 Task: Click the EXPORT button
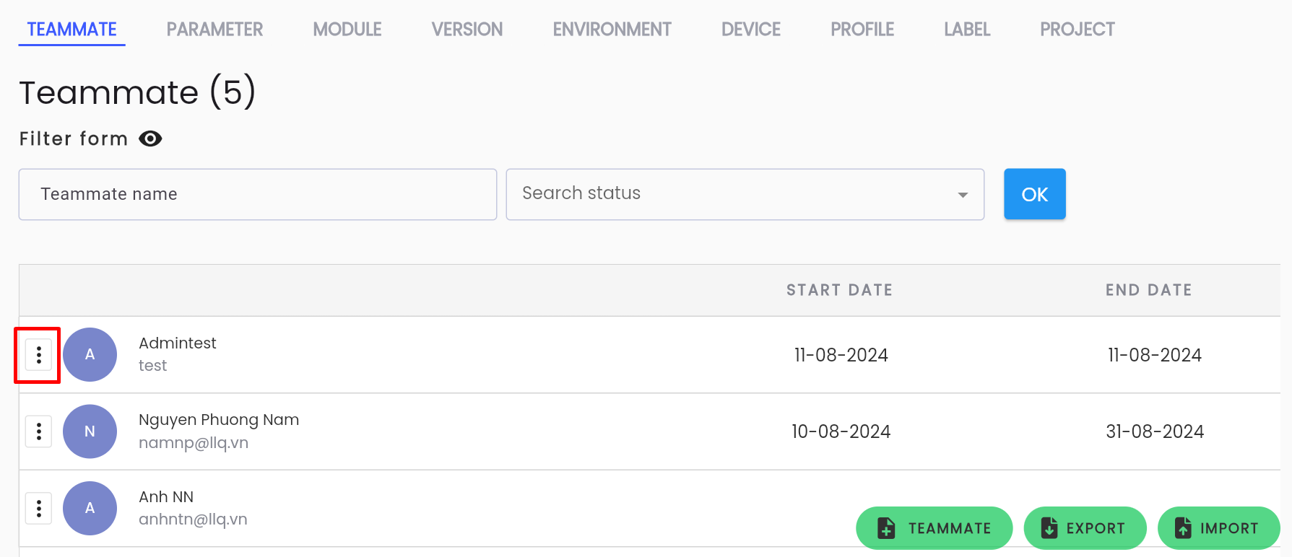[x=1085, y=528]
